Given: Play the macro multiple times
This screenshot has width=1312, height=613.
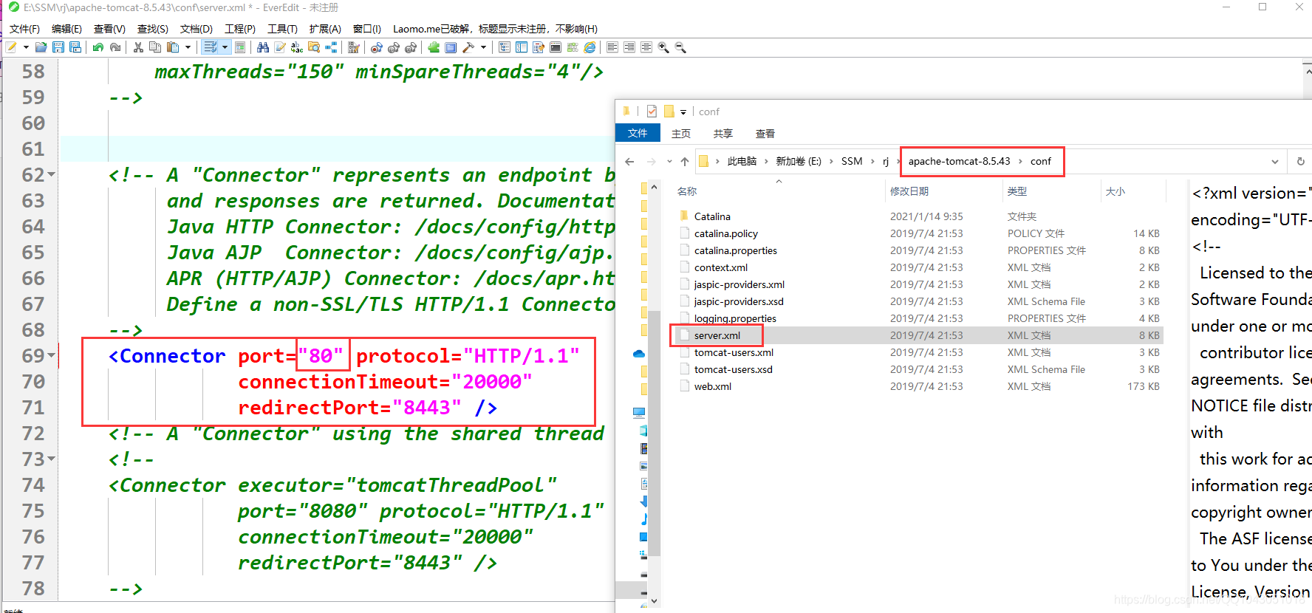Looking at the screenshot, I should (411, 47).
